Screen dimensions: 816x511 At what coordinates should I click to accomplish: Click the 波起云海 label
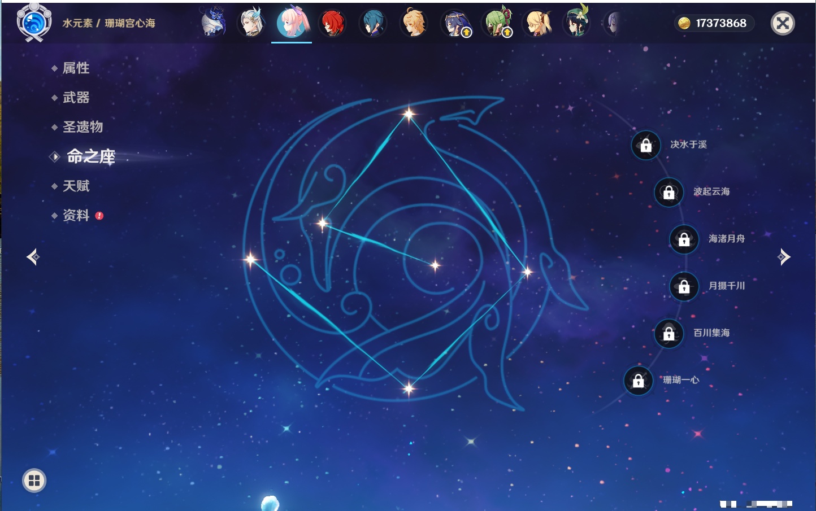tap(711, 191)
